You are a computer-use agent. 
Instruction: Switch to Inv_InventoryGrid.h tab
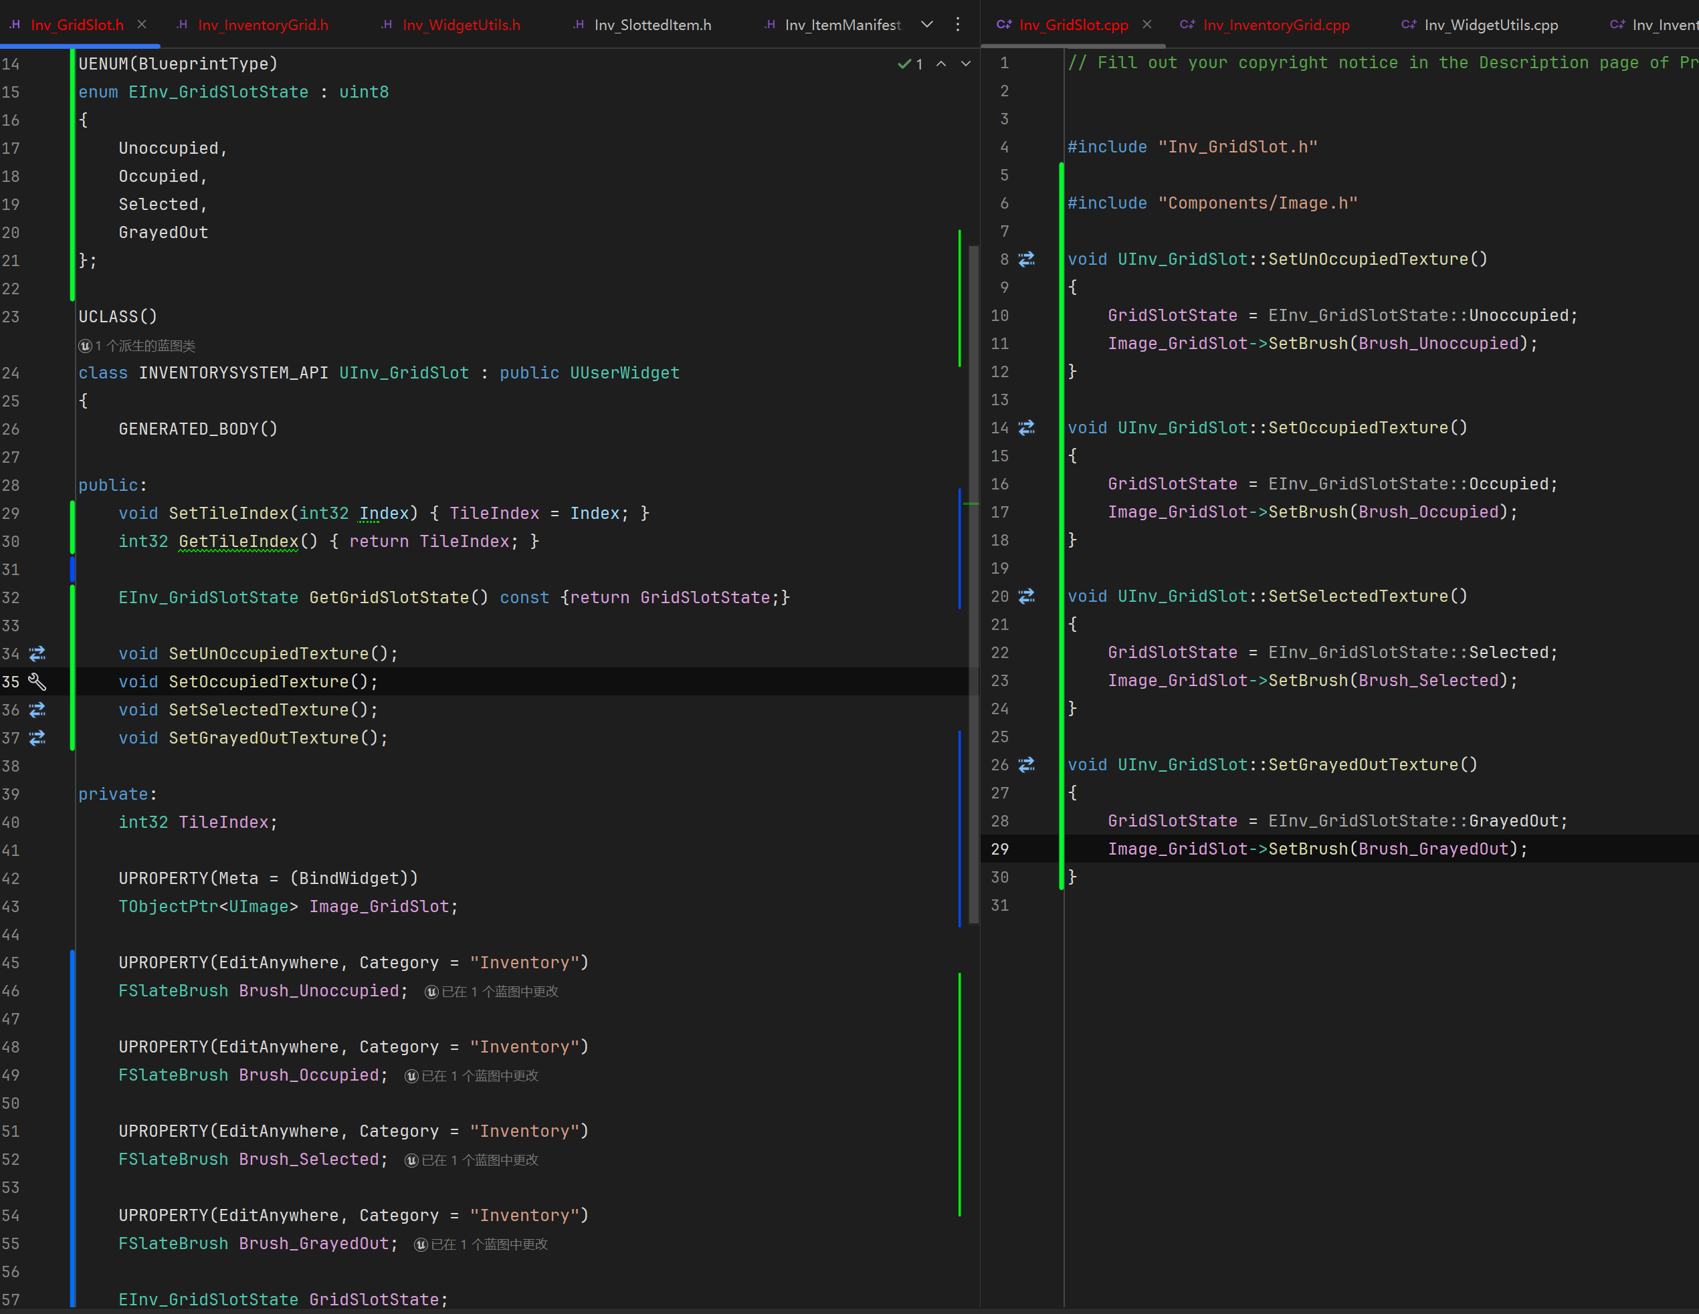[x=262, y=25]
